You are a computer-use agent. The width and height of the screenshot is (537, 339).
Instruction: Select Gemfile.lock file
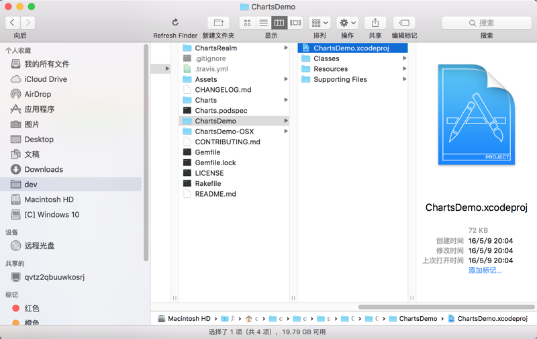[234, 162]
